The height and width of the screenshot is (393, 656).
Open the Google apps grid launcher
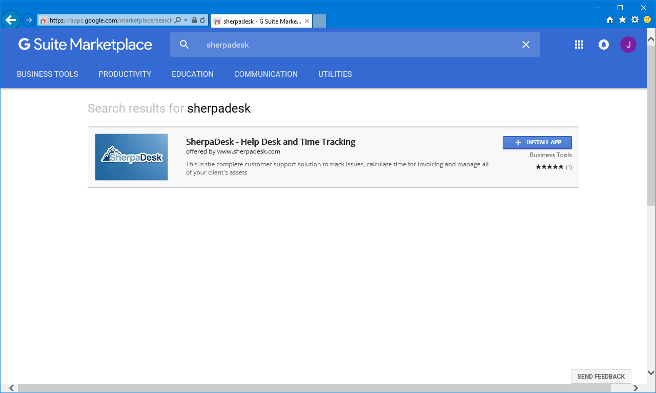[x=579, y=45]
